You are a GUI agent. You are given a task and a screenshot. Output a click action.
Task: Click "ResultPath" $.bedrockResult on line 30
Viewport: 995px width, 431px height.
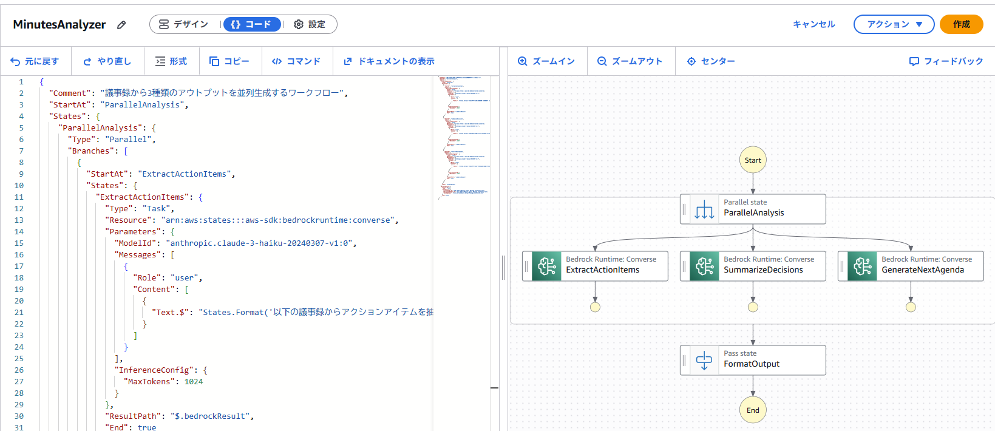click(177, 416)
